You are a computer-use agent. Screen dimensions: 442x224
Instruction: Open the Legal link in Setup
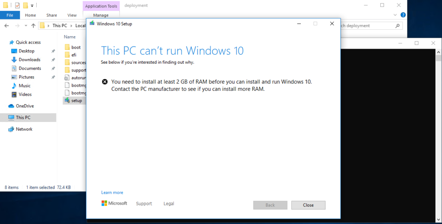(169, 203)
